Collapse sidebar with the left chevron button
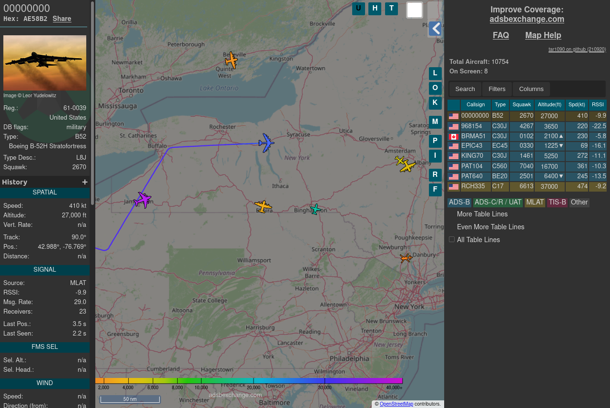The width and height of the screenshot is (610, 408). [435, 29]
